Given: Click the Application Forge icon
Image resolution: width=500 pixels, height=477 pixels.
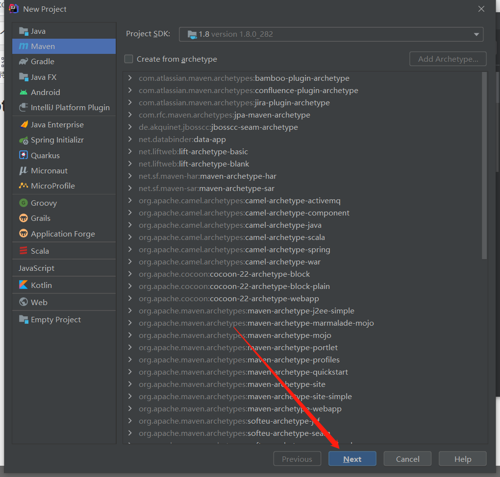Looking at the screenshot, I should [23, 234].
